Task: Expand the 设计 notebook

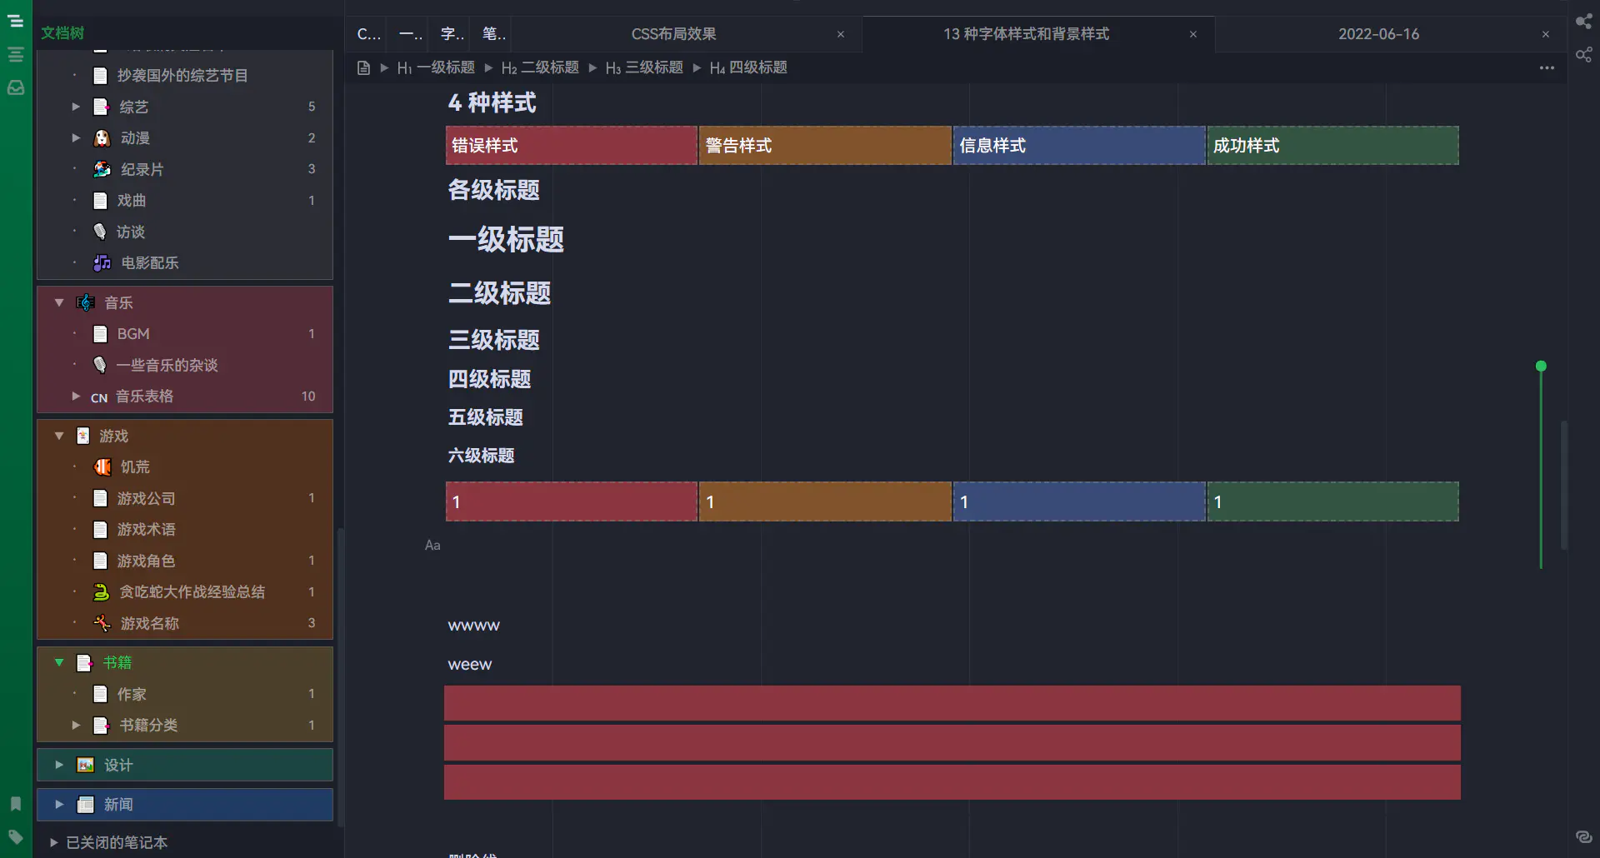Action: coord(59,765)
